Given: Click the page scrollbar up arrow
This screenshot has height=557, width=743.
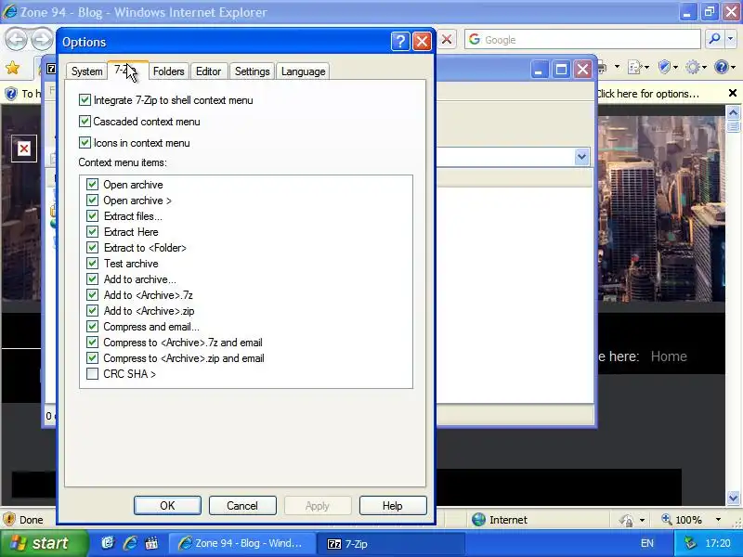Looking at the screenshot, I should (x=733, y=112).
